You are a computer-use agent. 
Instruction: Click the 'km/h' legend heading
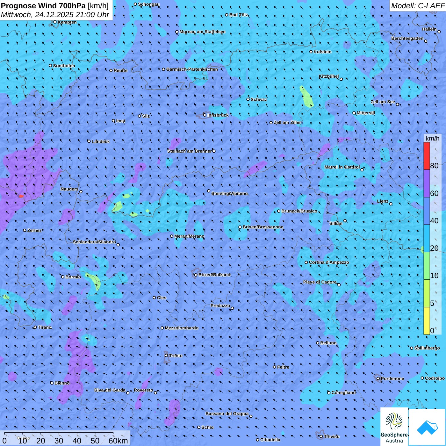(x=432, y=138)
